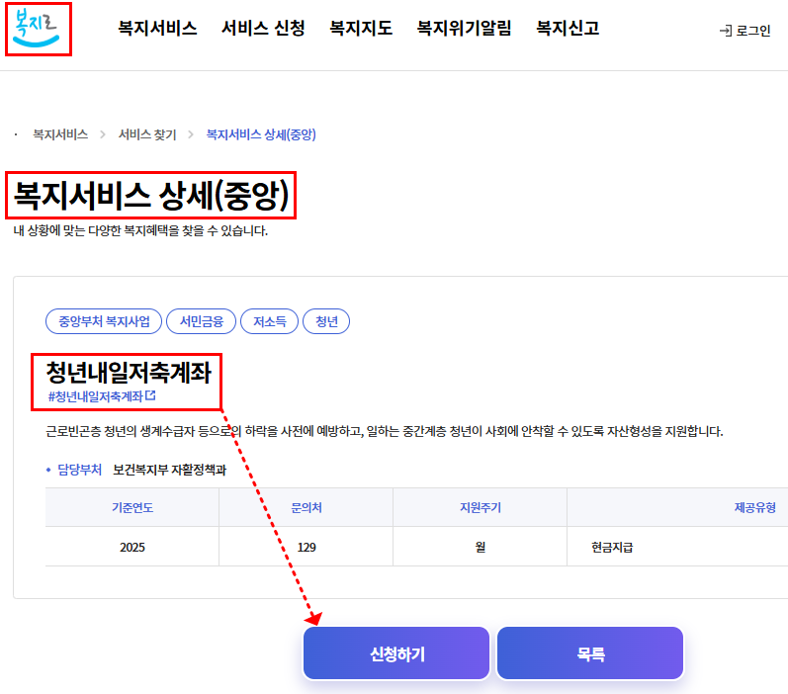
Task: Click the subtitle about 다양한 복지혜택
Action: 140,230
